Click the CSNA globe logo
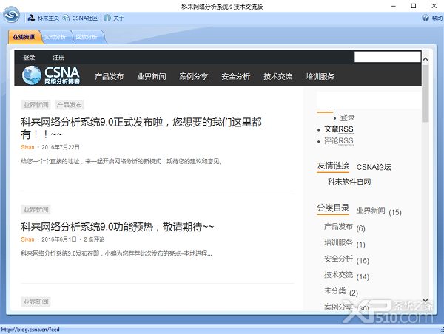The height and width of the screenshot is (334, 444). pos(32,75)
